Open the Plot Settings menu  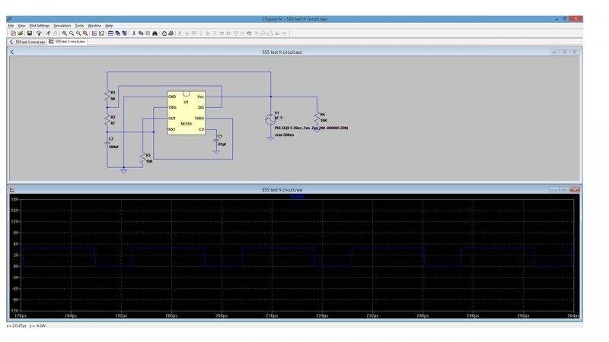[40, 26]
